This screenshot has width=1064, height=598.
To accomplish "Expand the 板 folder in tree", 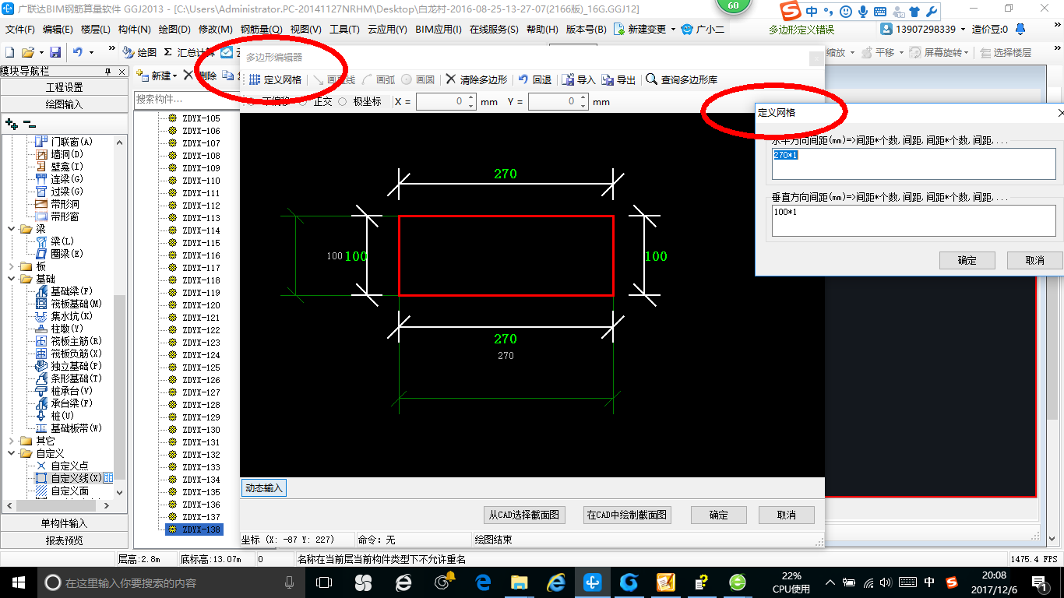I will tap(12, 266).
